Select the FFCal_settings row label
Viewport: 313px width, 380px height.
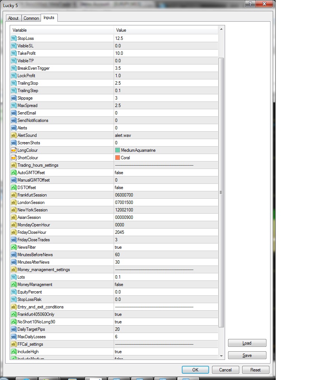click(x=30, y=344)
